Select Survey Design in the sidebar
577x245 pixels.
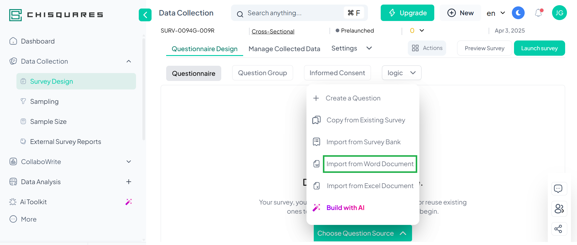click(x=76, y=81)
